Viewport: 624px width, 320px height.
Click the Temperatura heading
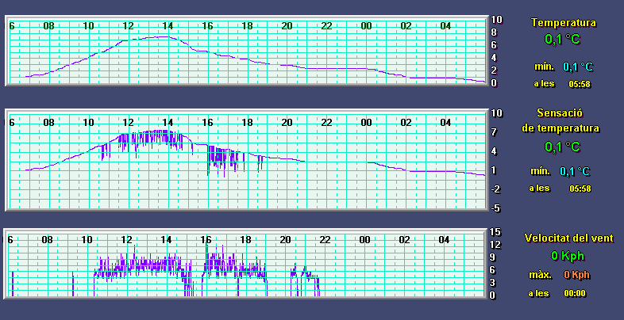564,23
